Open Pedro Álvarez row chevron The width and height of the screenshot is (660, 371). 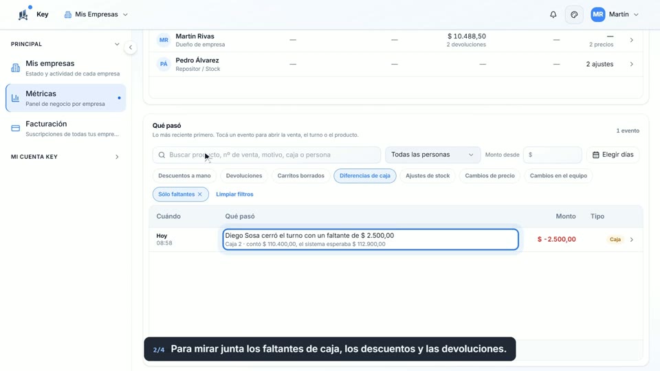point(631,64)
